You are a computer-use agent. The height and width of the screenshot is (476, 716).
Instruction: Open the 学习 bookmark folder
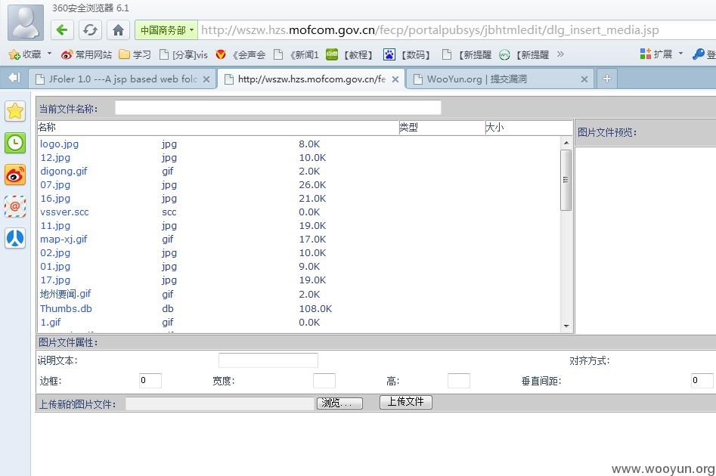point(135,54)
